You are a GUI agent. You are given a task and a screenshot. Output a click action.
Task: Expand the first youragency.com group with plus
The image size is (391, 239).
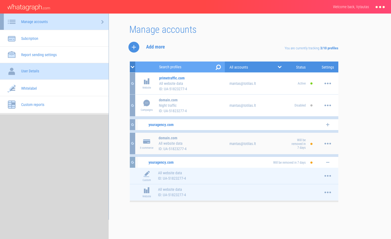[328, 125]
